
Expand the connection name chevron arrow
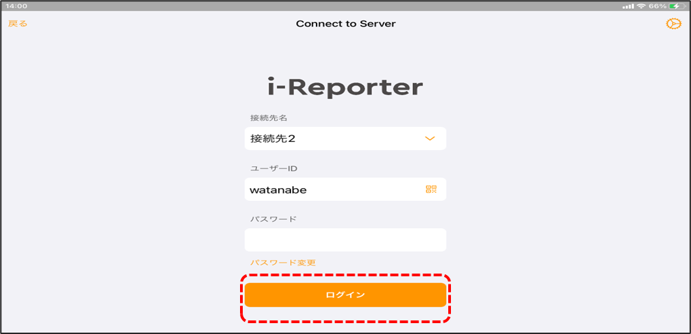429,138
